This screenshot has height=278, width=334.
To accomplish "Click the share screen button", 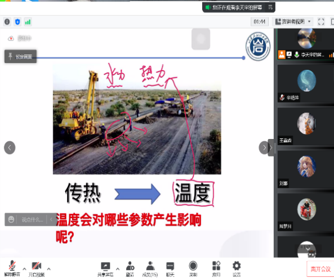I will (105, 268).
